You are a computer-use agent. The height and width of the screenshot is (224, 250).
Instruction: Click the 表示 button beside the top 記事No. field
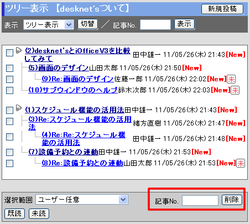184,24
